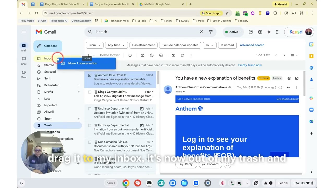Open the split pane mode dropdown

pos(294,55)
